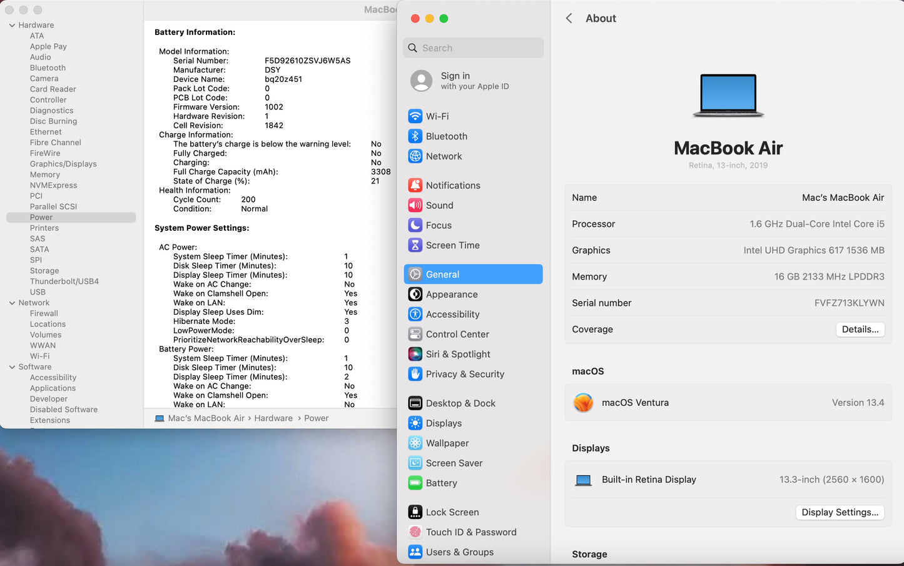Select Graphics/Displays under Hardware

[x=63, y=164]
